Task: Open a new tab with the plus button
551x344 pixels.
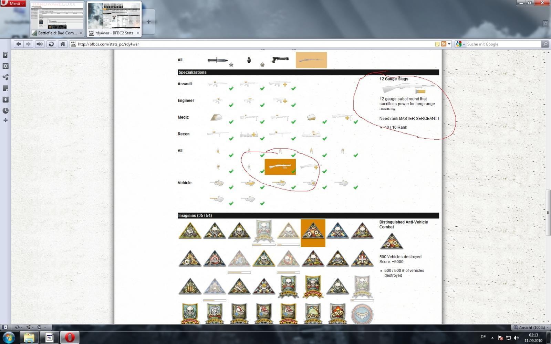Action: 148,22
